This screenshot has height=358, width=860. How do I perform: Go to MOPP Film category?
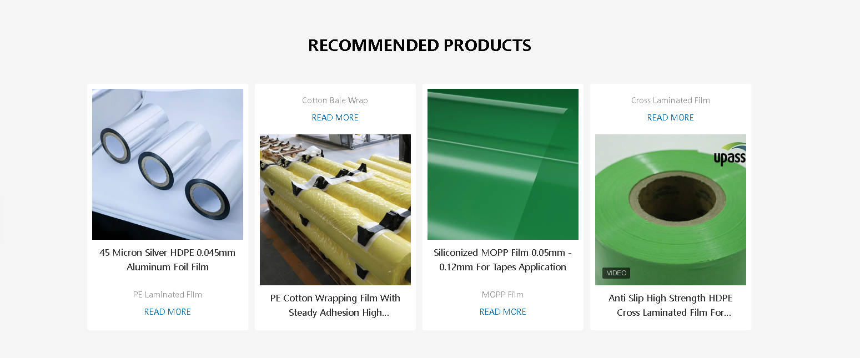503,295
